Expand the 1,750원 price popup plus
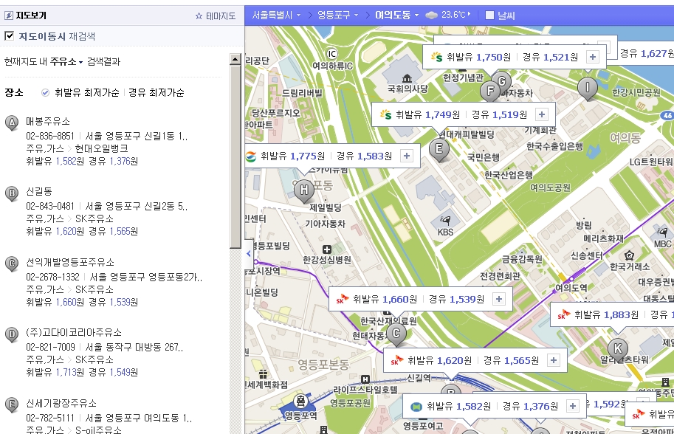Image resolution: width=674 pixels, height=434 pixels. pos(593,57)
